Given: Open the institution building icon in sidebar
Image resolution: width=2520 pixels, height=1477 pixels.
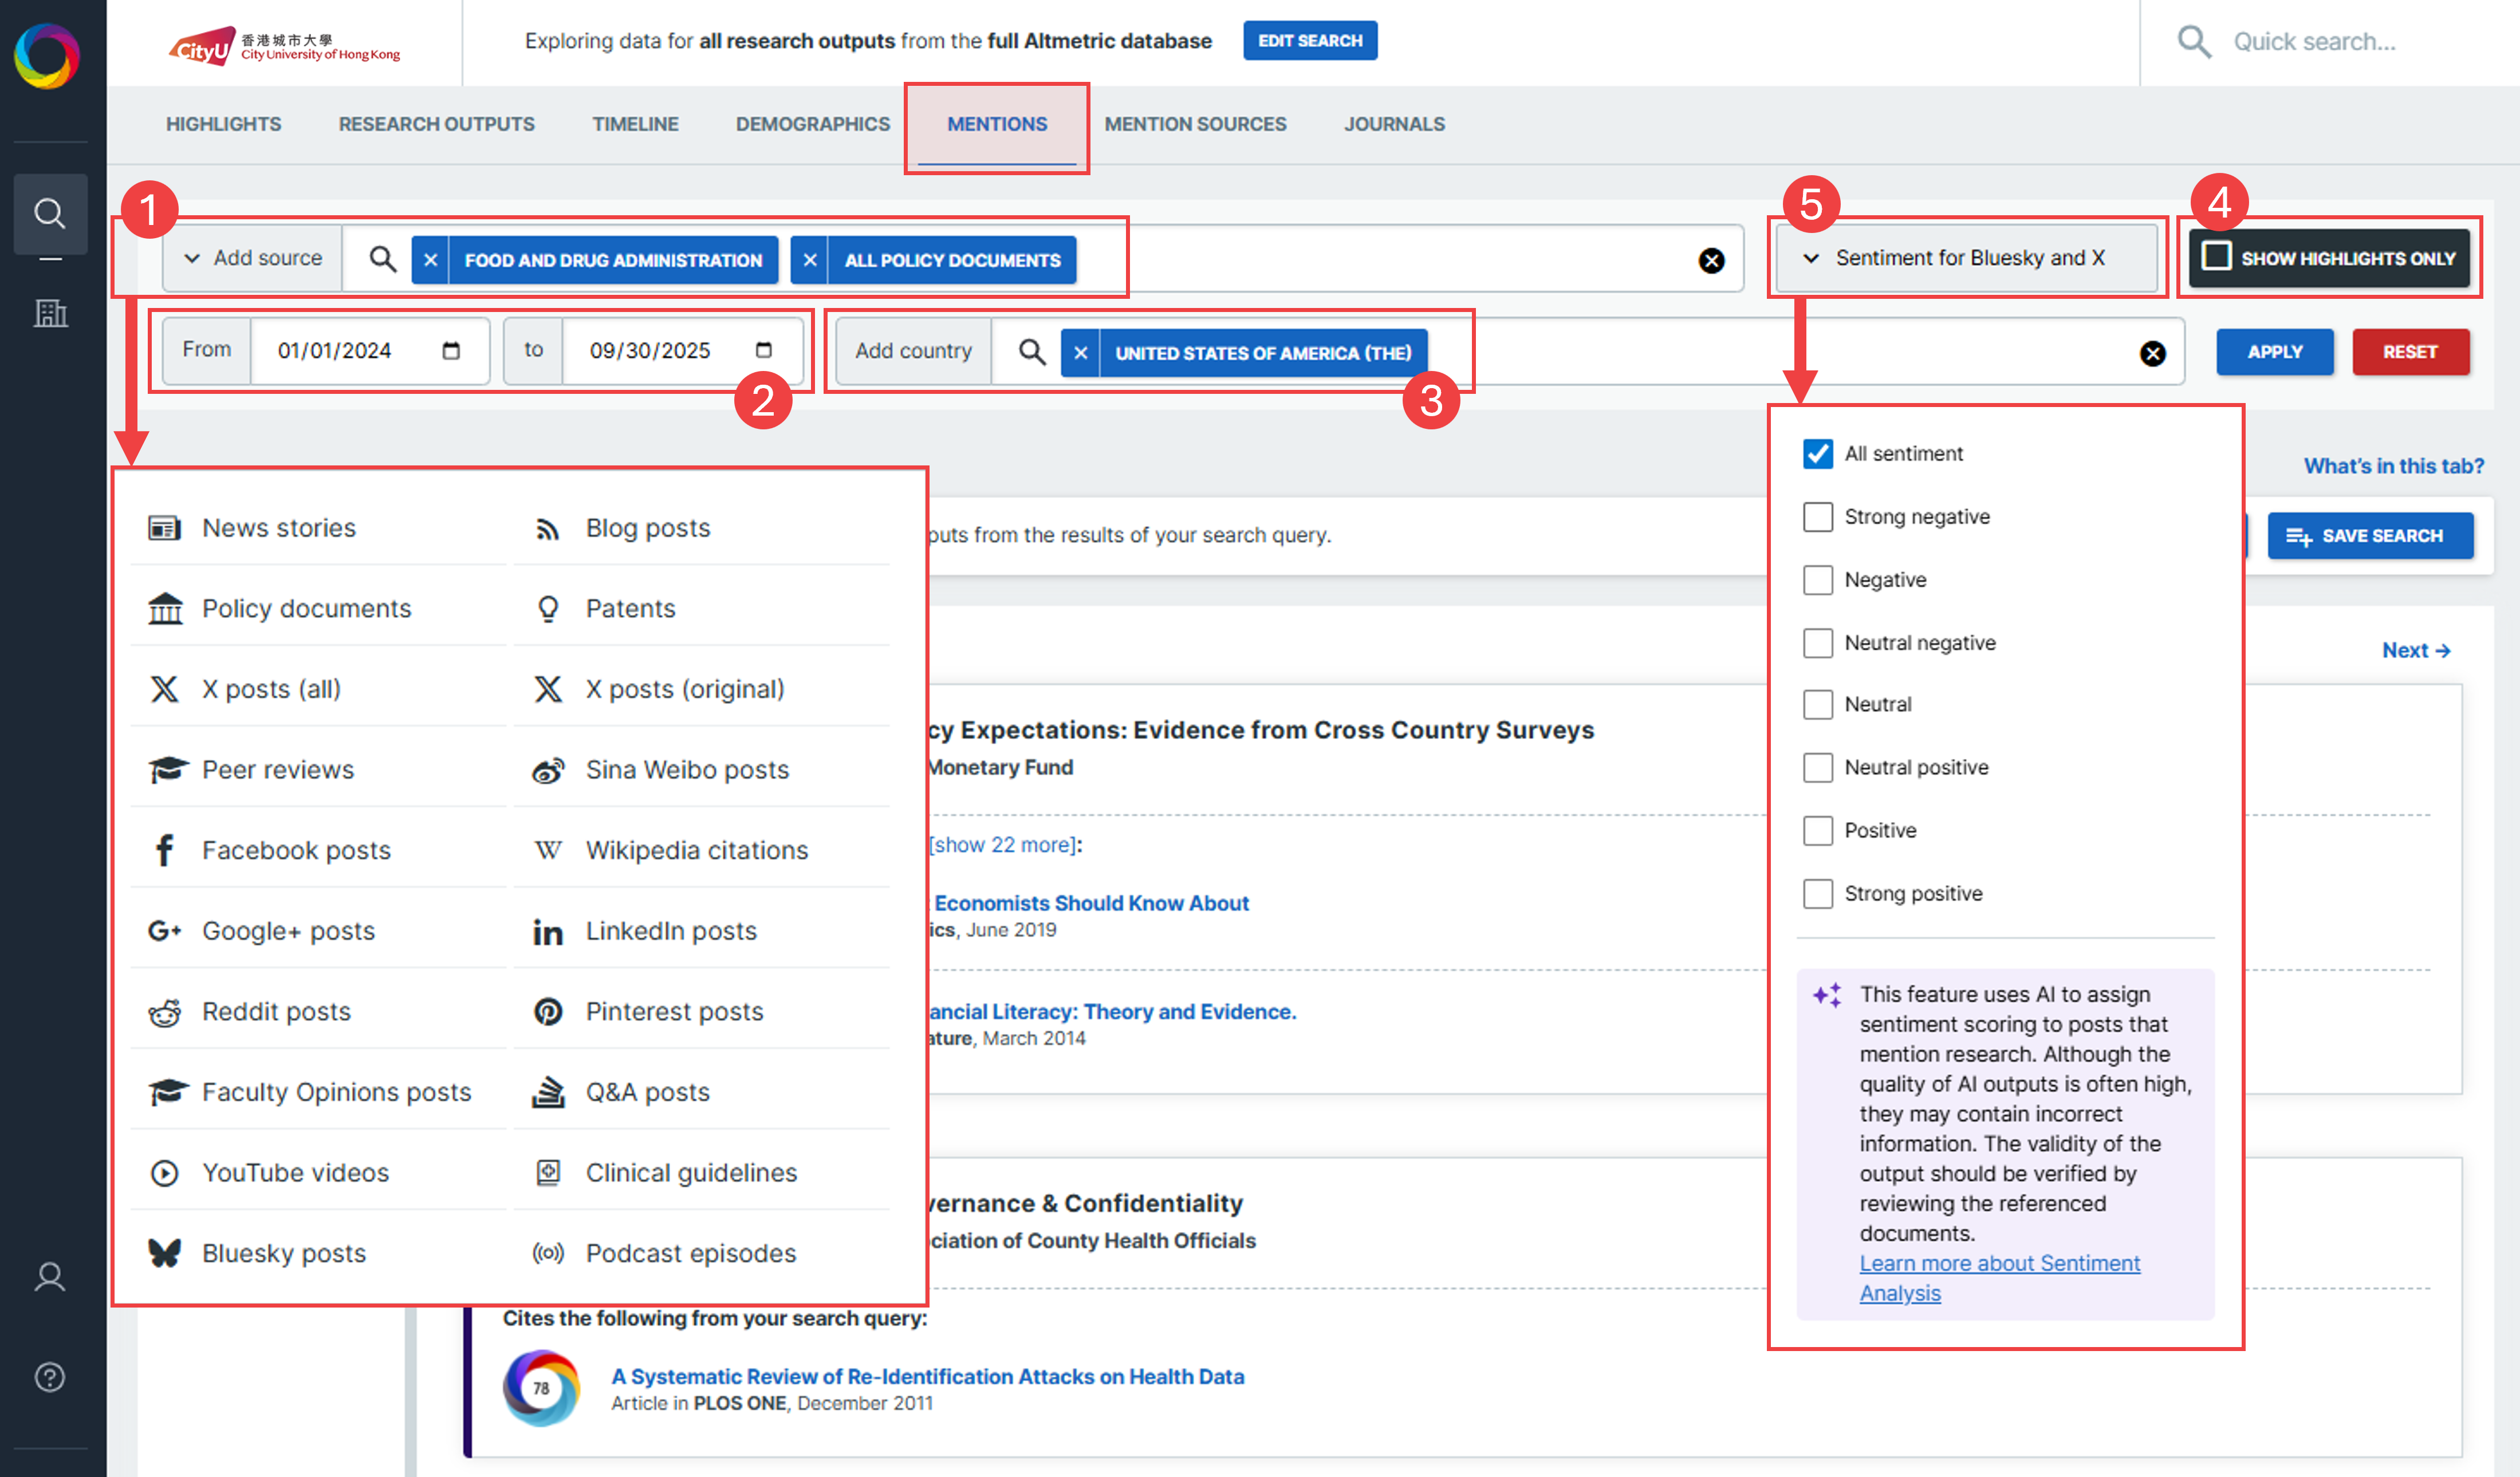Looking at the screenshot, I should point(49,314).
